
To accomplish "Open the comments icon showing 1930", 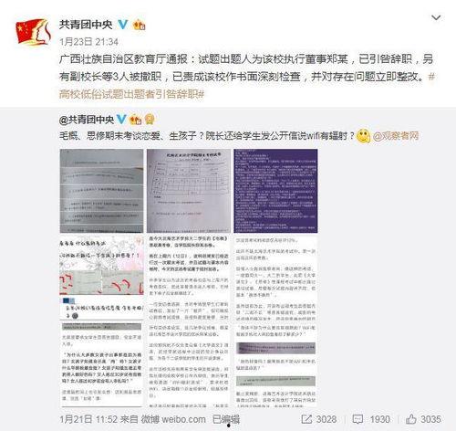I will 358,419.
